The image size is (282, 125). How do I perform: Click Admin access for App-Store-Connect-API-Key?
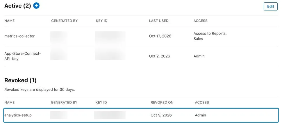point(199,56)
